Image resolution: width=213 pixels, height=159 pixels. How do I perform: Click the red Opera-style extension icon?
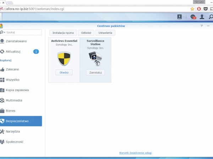pos(199,8)
